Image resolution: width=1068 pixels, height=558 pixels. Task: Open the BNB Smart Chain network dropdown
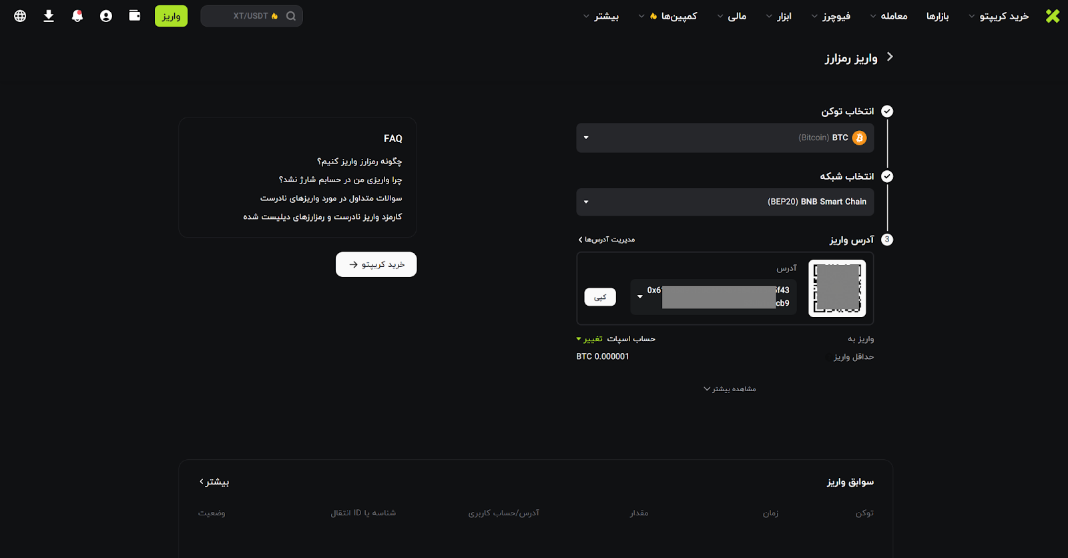[x=725, y=202]
